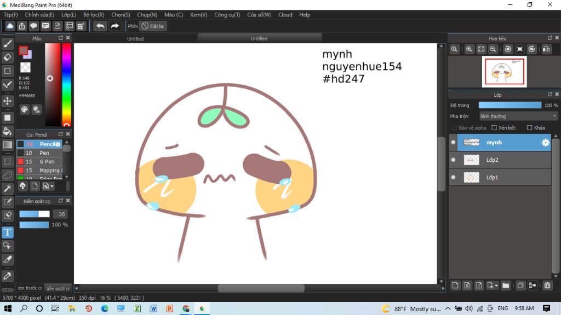This screenshot has height=315, width=561.
Task: Select the Brush tool
Action: coord(8,44)
